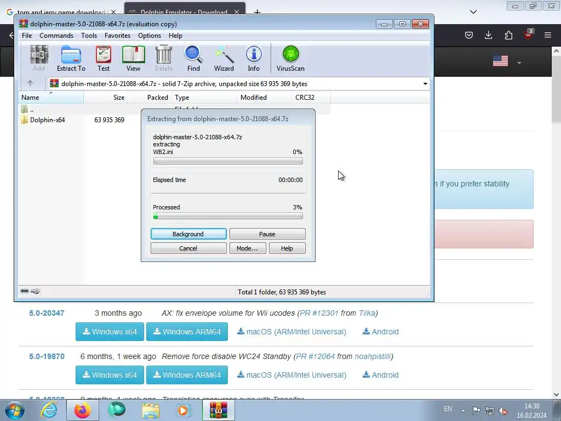Open the 5.0-20347 version link
The width and height of the screenshot is (561, 421).
[x=47, y=313]
